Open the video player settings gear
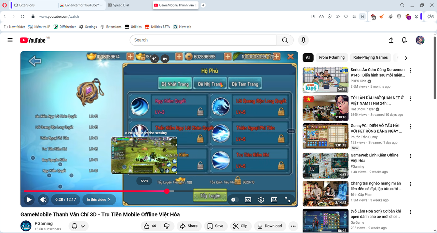This screenshot has height=233, width=437. click(261, 200)
